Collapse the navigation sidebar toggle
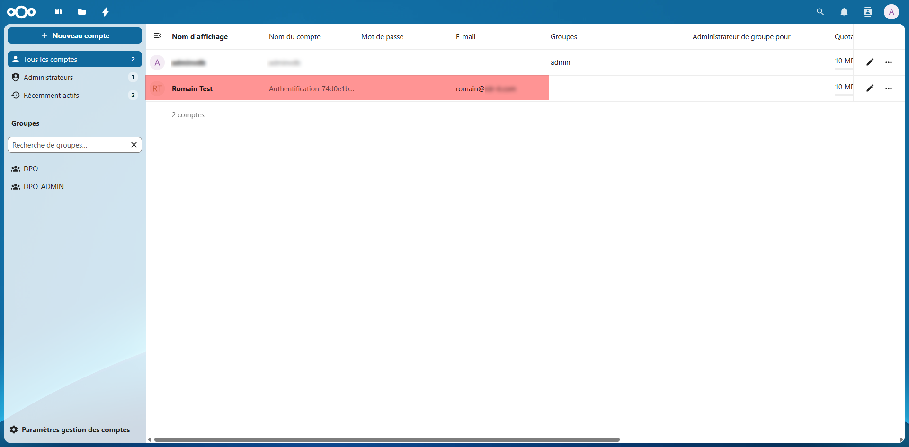The image size is (909, 447). click(158, 36)
